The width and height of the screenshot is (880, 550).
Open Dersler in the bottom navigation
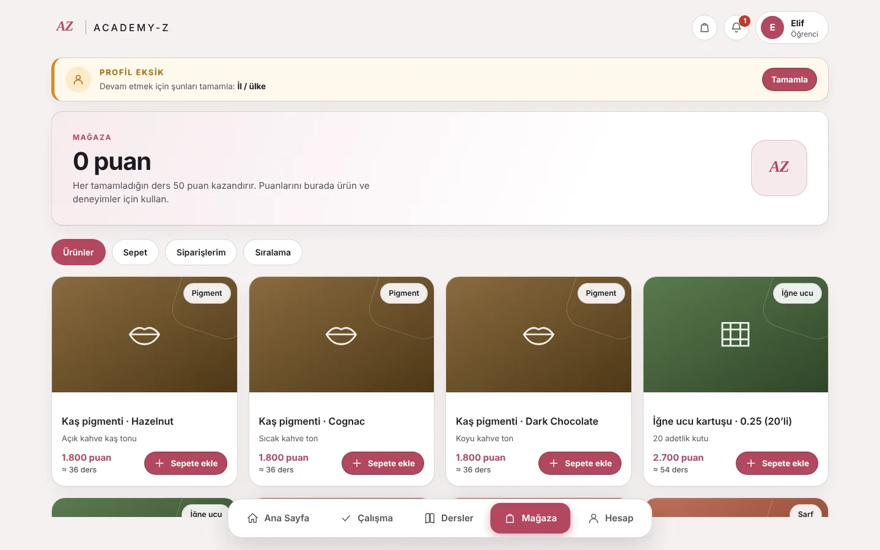[x=449, y=518]
